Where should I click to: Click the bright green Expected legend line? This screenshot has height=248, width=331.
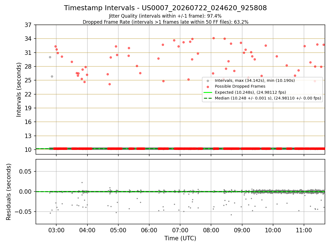pyautogui.click(x=208, y=92)
